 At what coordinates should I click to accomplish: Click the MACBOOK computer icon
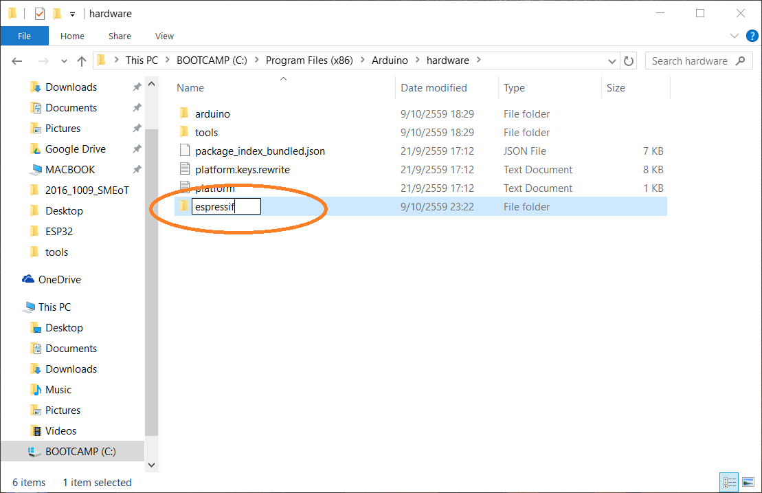tap(35, 169)
